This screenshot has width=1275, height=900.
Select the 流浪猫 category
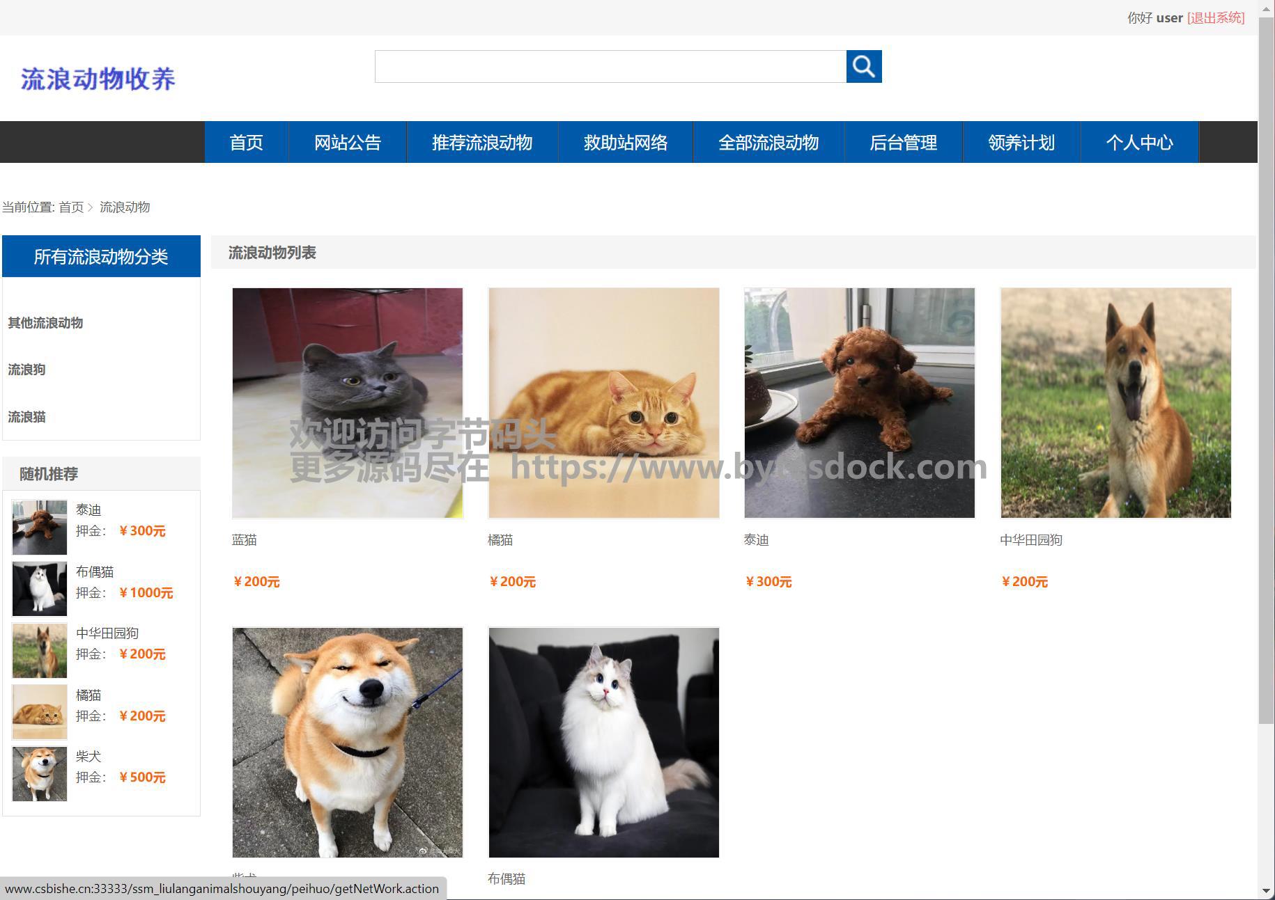coord(26,417)
